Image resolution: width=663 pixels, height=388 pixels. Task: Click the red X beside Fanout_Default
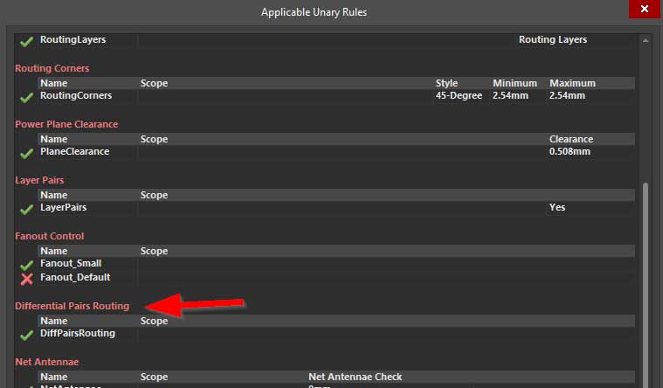pos(26,279)
